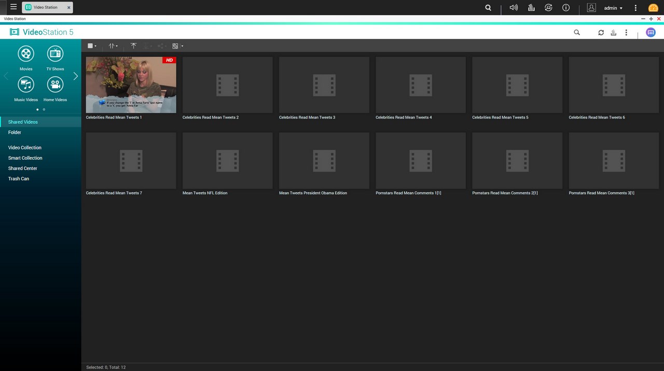
Task: Select Mean Tweets NFL Edition thumbnail
Action: [x=228, y=161]
